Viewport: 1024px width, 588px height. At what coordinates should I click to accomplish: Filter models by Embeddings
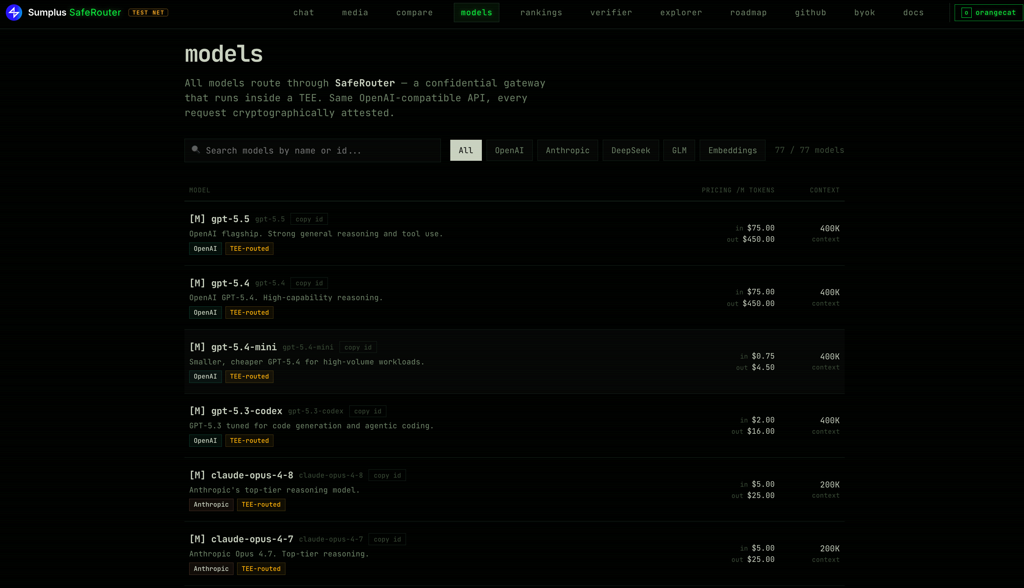pyautogui.click(x=732, y=150)
